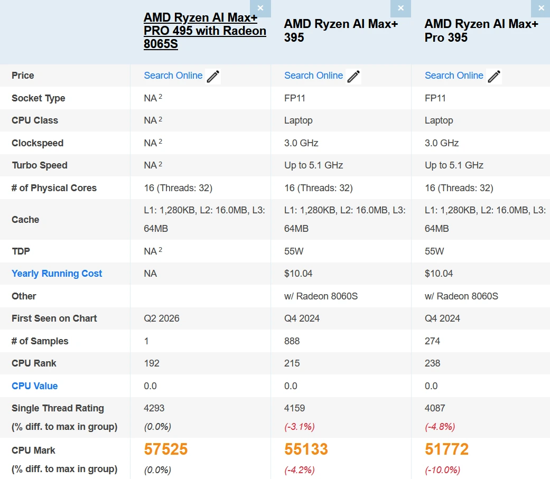Search Online price for PRO 495
Viewport: 550px width, 479px height.
[173, 76]
